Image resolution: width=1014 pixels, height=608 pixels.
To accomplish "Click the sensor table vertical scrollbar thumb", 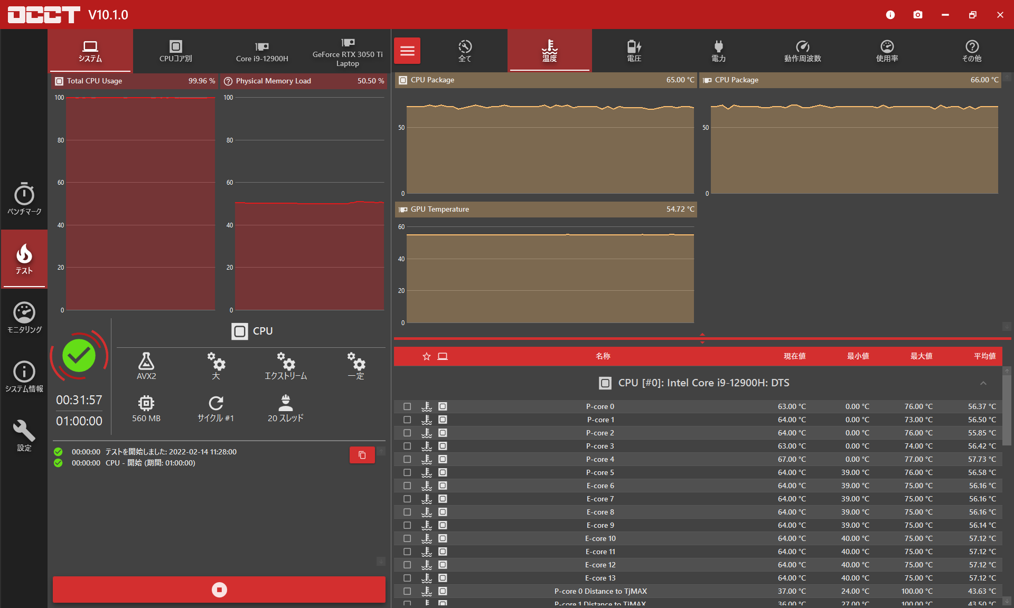I will click(x=1007, y=410).
